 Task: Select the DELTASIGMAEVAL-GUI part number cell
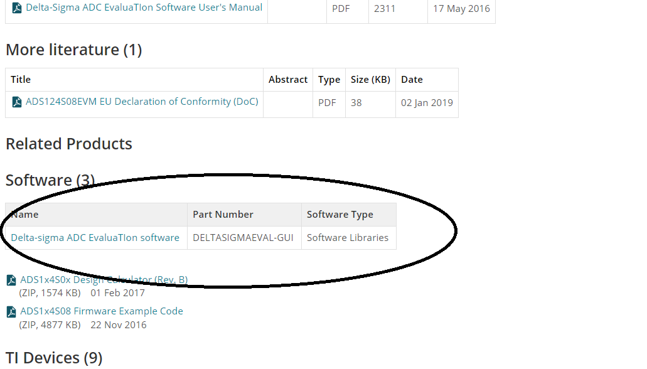coord(244,238)
